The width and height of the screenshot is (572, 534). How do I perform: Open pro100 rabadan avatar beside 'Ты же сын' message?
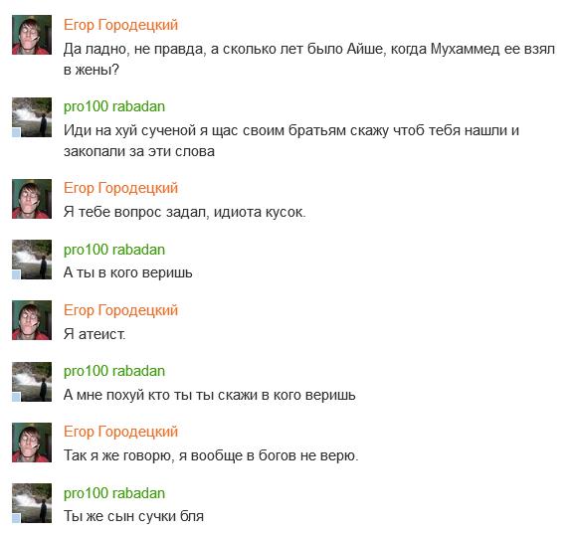point(32,503)
